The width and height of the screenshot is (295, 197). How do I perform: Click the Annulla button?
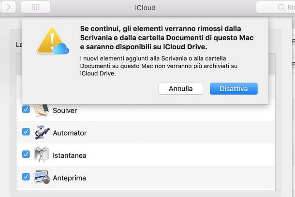point(180,89)
